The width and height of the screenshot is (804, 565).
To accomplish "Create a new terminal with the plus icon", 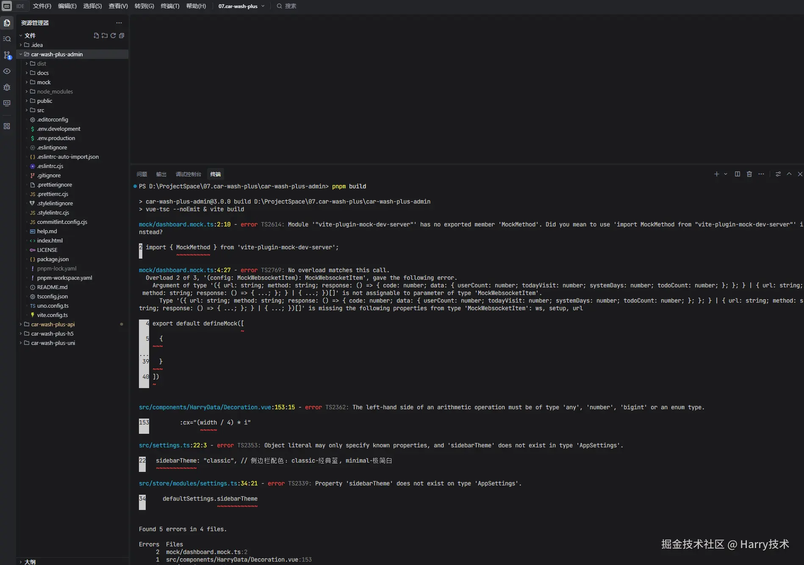I will (716, 174).
